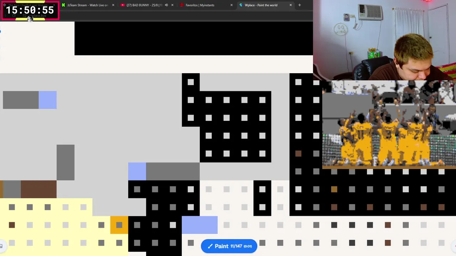Viewport: 456px width, 256px height.
Task: Click the 15:50:55 timer overlay
Action: 30,10
